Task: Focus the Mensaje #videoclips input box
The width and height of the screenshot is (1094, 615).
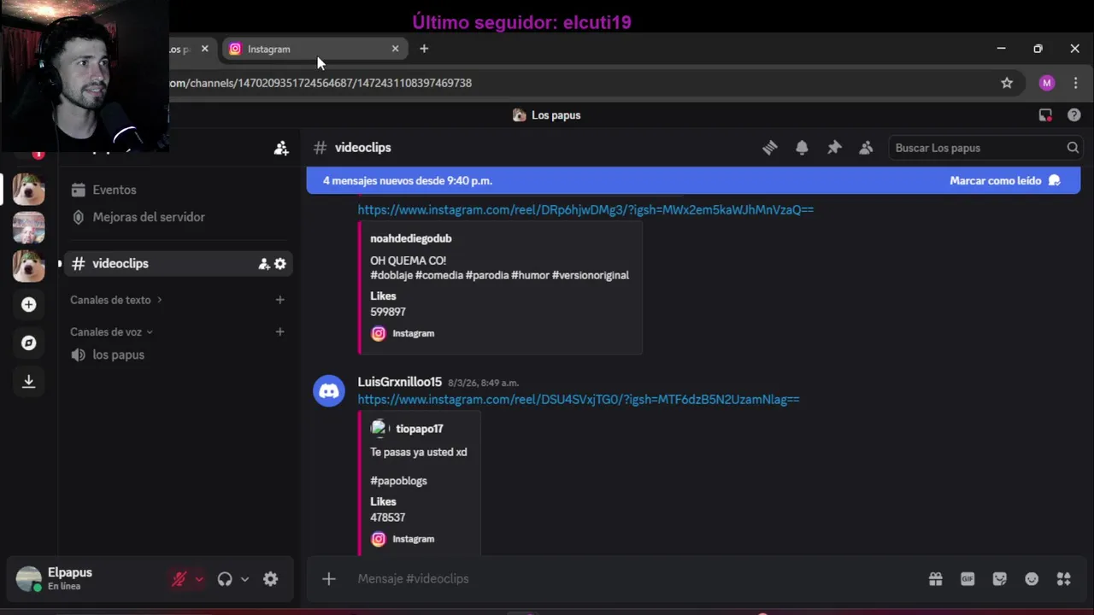Action: [632, 579]
